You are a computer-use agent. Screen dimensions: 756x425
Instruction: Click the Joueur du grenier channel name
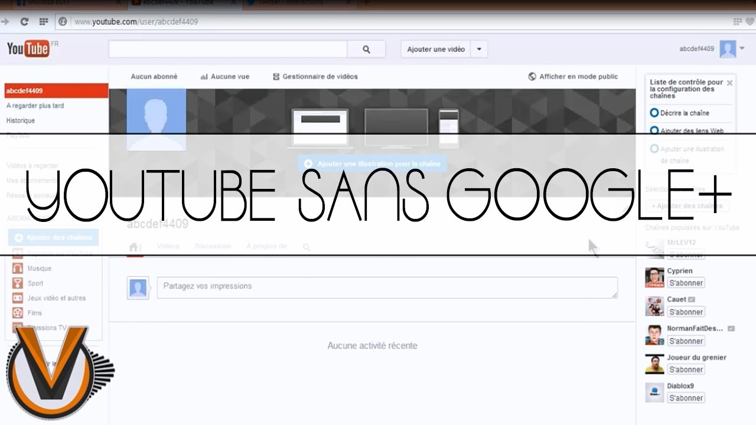pyautogui.click(x=696, y=358)
